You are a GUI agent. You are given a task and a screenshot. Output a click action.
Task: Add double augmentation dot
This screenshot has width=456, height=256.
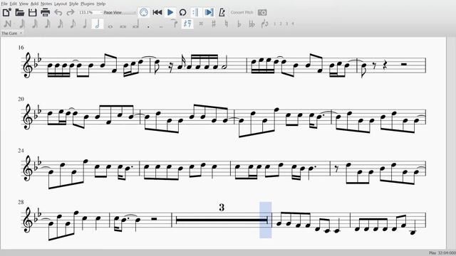coord(161,26)
